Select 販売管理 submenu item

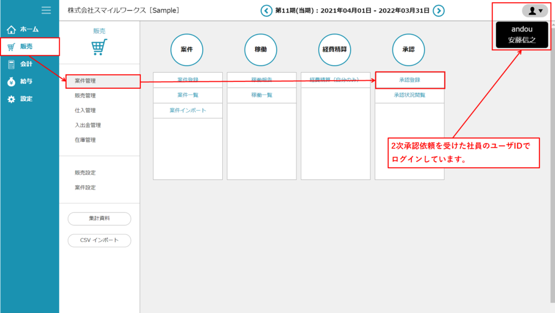click(85, 95)
